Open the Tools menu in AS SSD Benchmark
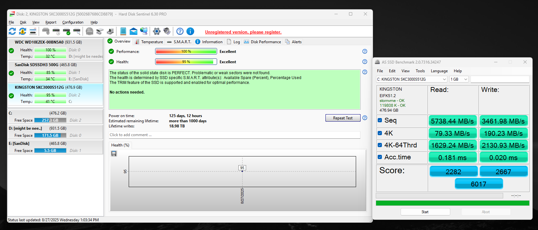The width and height of the screenshot is (538, 230). tap(420, 71)
